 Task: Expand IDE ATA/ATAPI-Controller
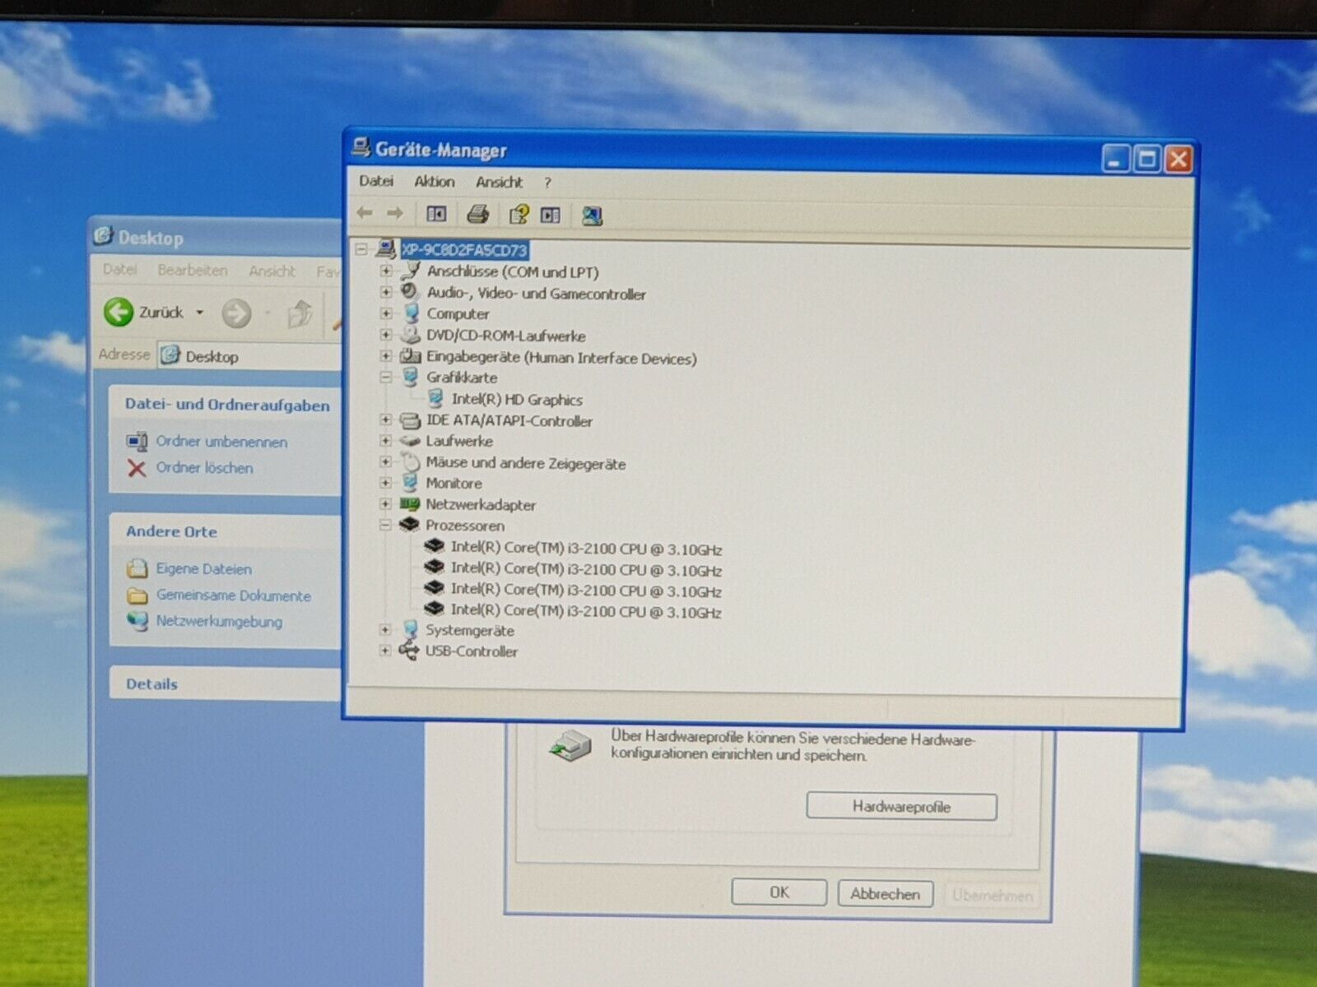click(x=385, y=419)
